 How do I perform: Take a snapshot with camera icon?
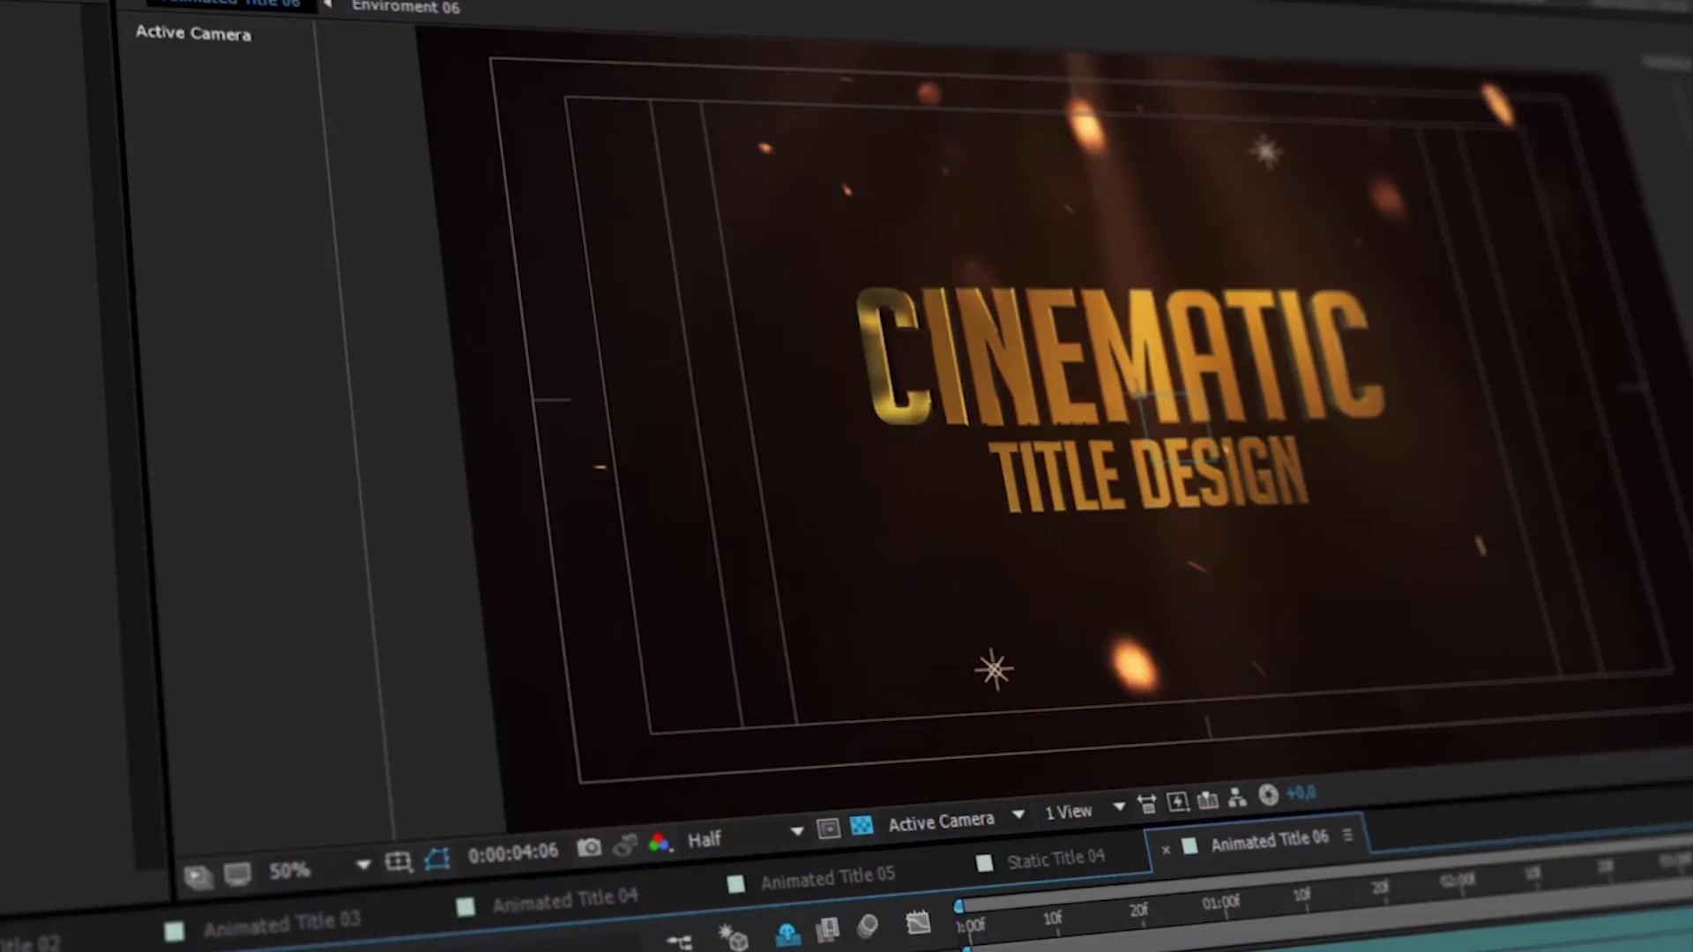pos(589,847)
